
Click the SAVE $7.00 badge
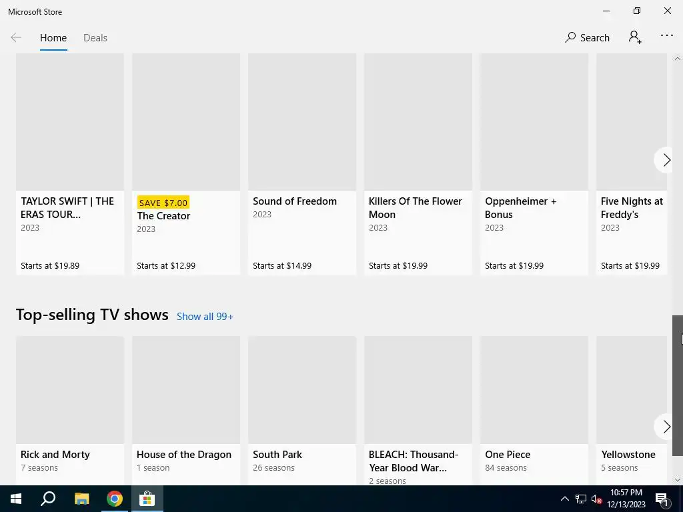[163, 203]
